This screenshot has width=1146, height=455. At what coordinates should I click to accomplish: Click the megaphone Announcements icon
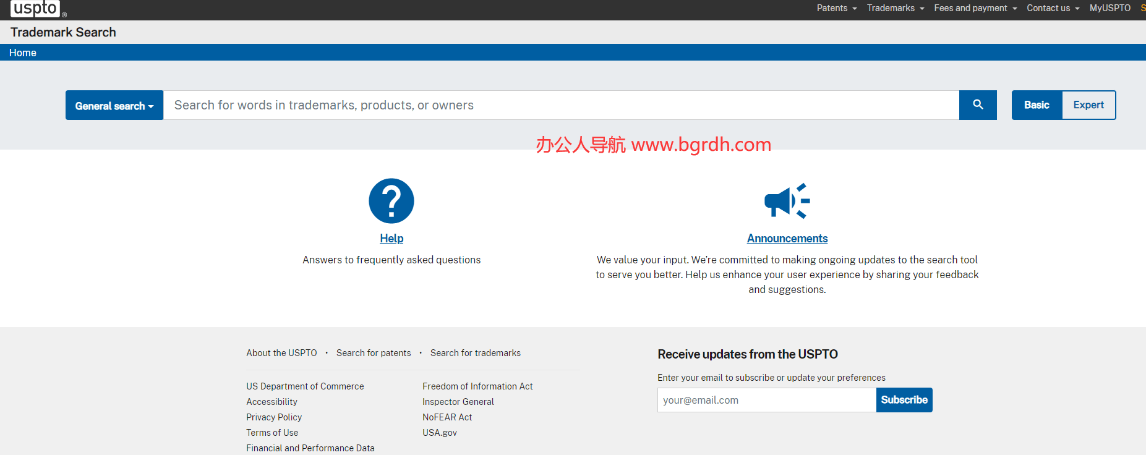pos(787,201)
